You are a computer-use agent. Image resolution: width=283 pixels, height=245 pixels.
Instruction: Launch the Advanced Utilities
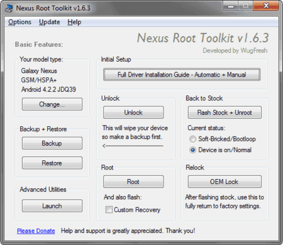click(x=52, y=206)
